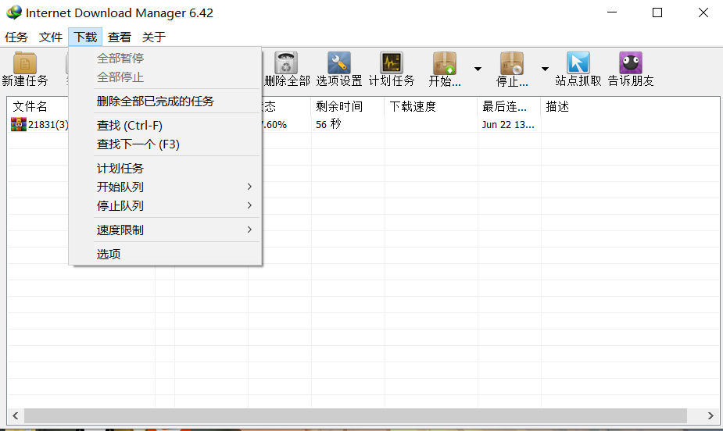Viewport: 723px width, 431px height.
Task: Open the Scheduler (计划任务) toolbar icon
Action: coord(392,69)
